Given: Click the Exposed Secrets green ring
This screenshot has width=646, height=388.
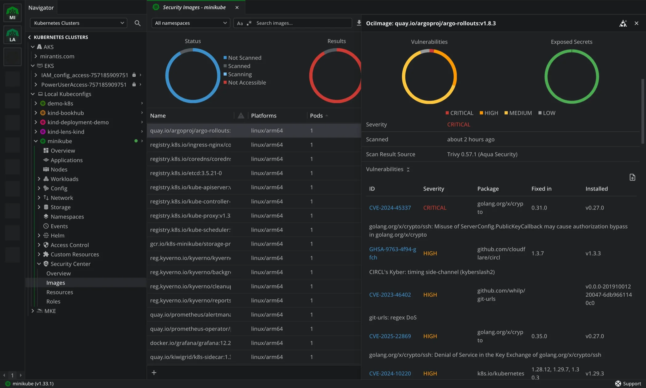Looking at the screenshot, I should tap(546, 77).
